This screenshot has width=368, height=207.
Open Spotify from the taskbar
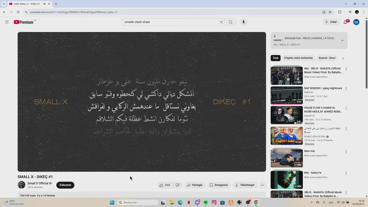tap(206, 202)
